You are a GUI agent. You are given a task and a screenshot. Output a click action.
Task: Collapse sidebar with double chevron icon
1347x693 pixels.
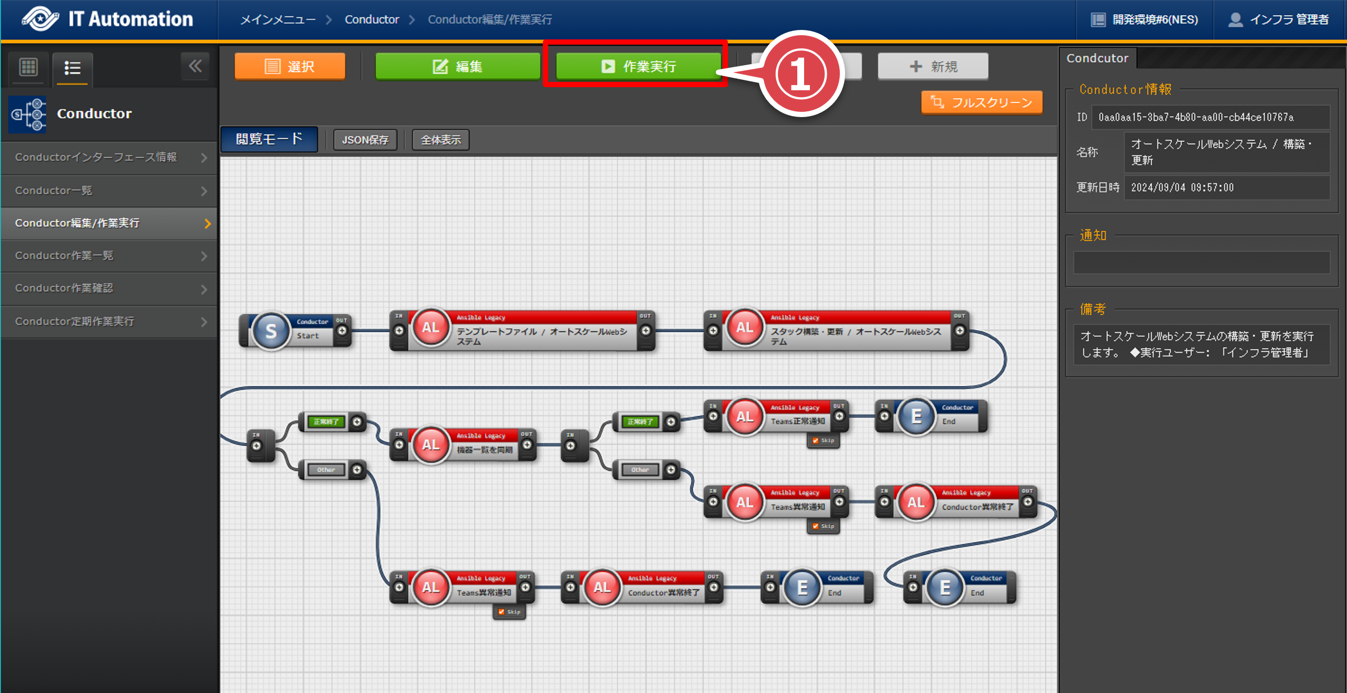[x=195, y=66]
